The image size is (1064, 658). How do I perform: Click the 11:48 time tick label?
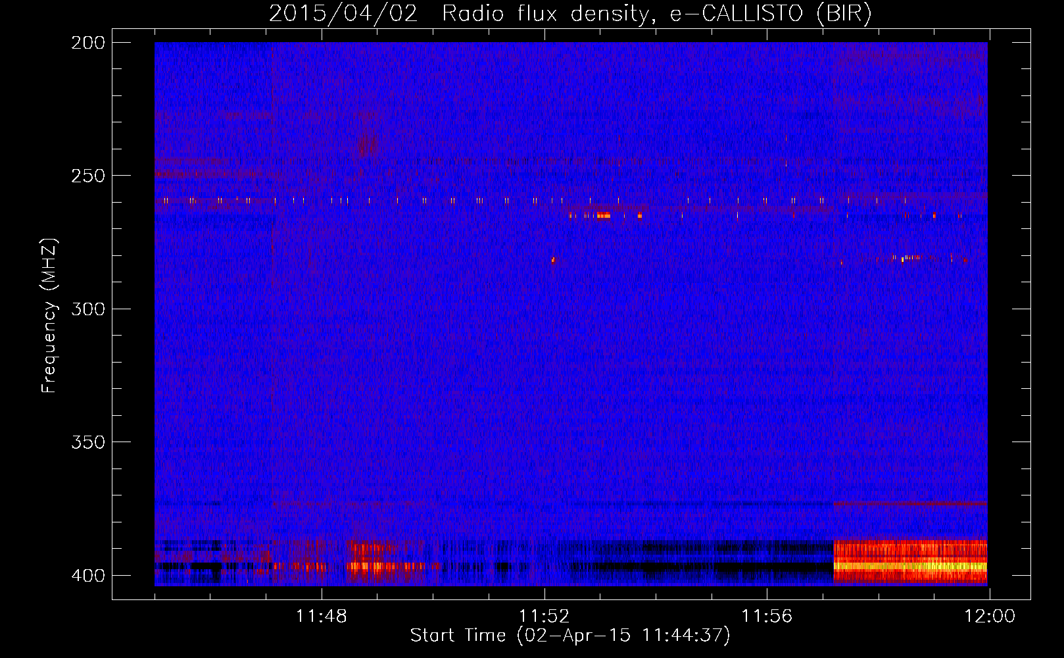coord(321,617)
